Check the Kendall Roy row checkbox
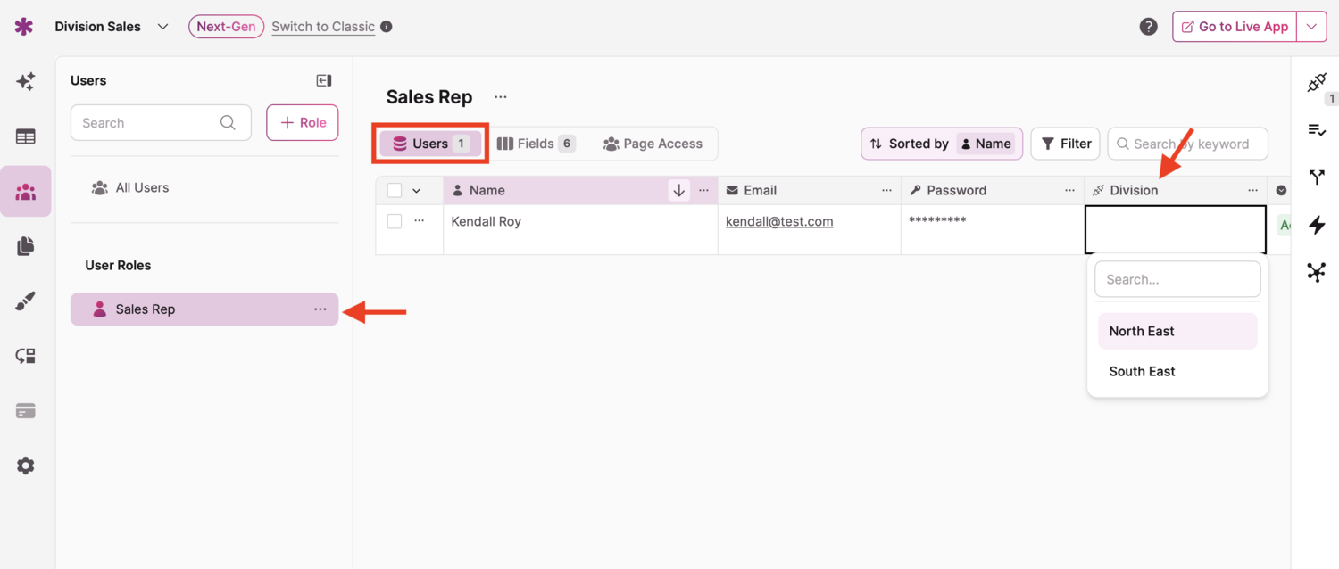 (395, 221)
